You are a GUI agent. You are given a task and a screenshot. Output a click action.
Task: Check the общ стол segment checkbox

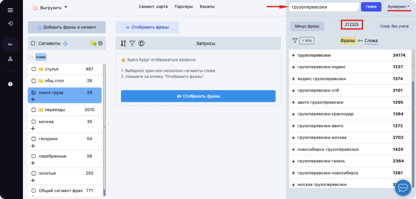[34, 81]
